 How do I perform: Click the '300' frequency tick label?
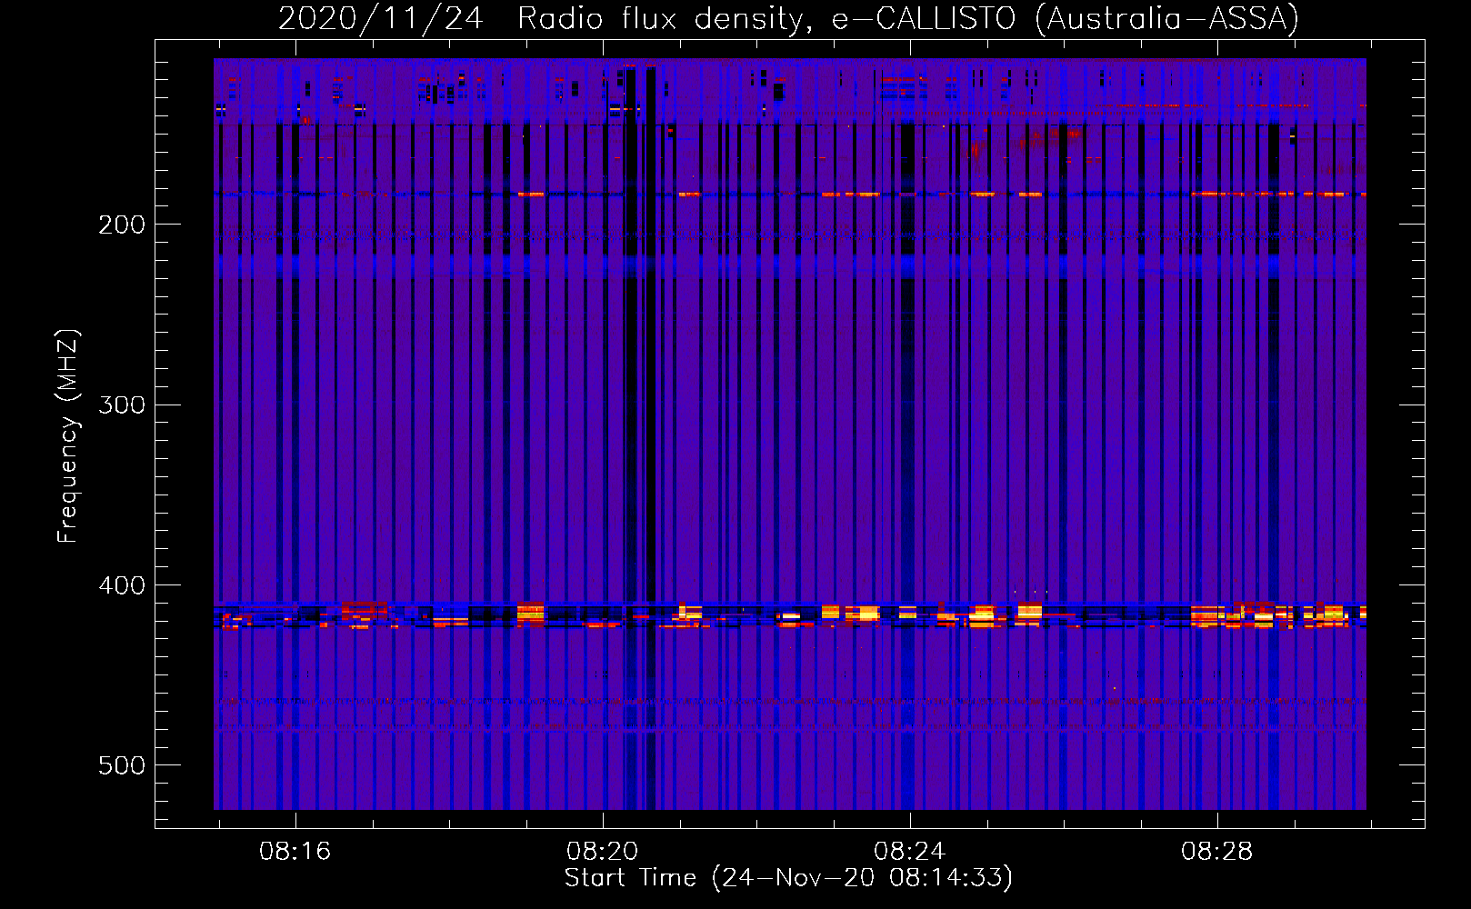tap(122, 405)
